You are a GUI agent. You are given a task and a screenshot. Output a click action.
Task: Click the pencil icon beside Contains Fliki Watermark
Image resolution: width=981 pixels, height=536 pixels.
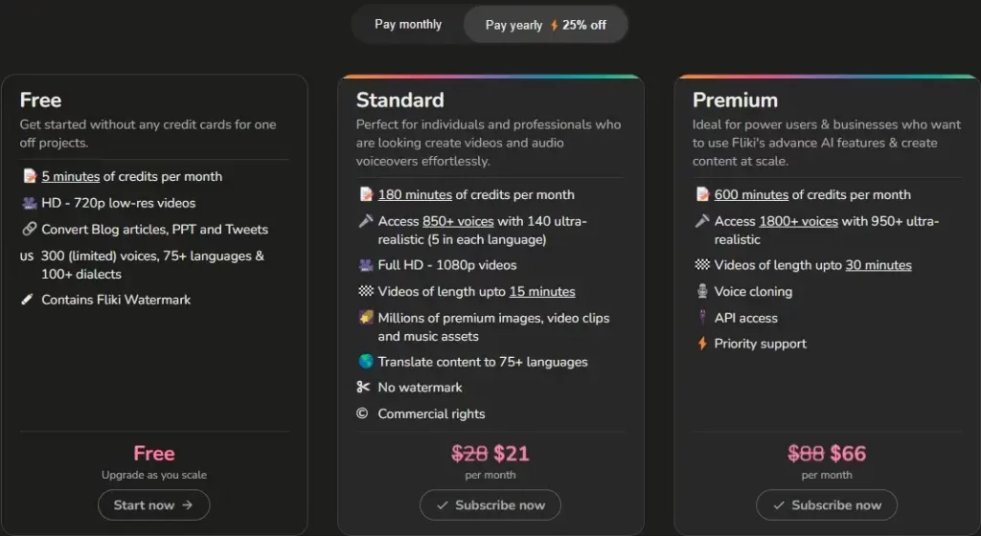[x=27, y=300]
